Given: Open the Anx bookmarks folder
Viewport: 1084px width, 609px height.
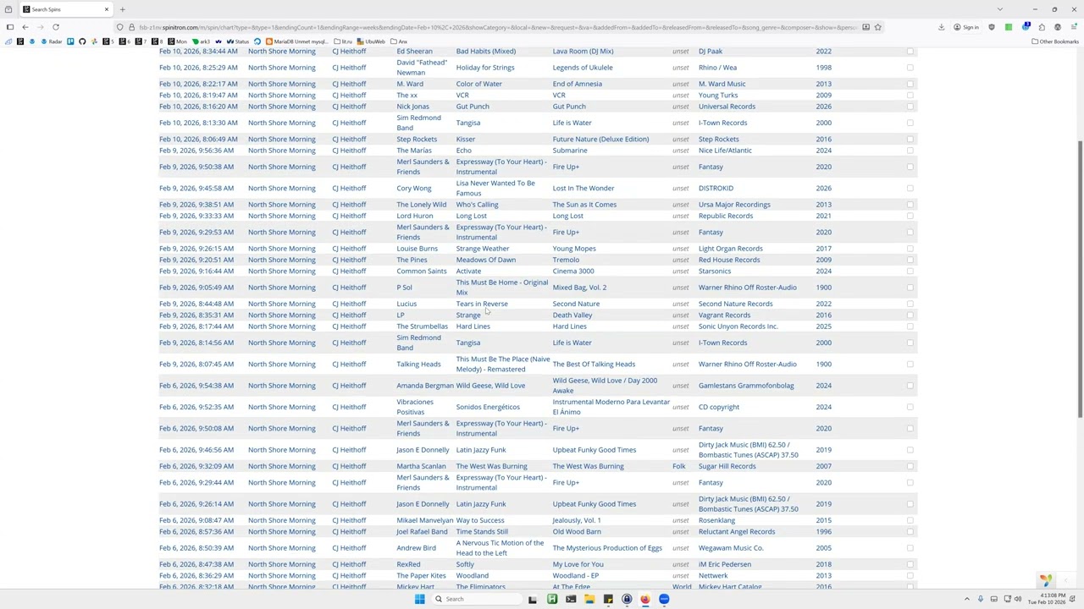Looking at the screenshot, I should 399,41.
